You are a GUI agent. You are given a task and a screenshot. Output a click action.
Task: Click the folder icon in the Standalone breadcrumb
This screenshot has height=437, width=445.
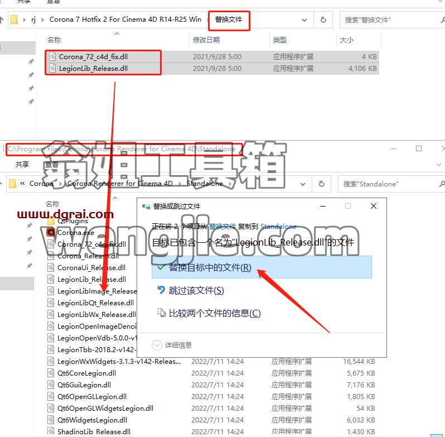click(12, 184)
